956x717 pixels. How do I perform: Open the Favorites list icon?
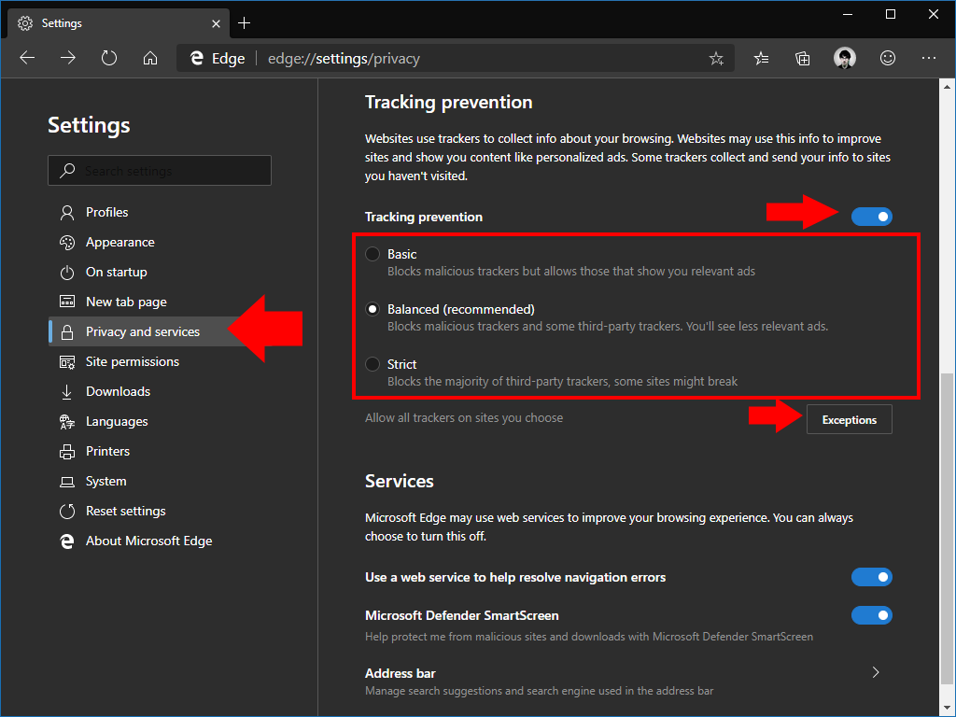pyautogui.click(x=762, y=58)
